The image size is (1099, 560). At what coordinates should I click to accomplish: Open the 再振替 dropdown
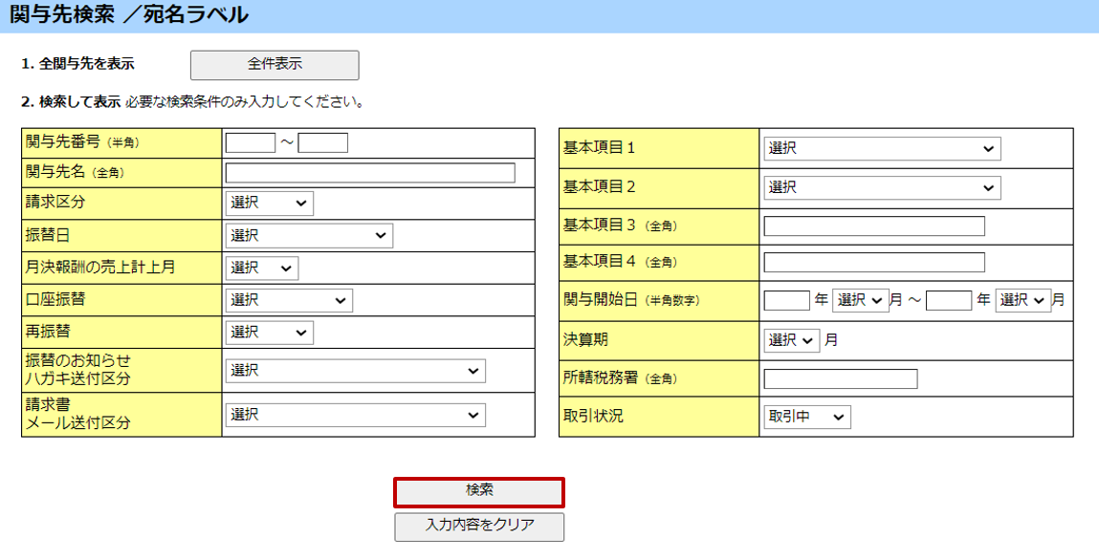tap(269, 333)
